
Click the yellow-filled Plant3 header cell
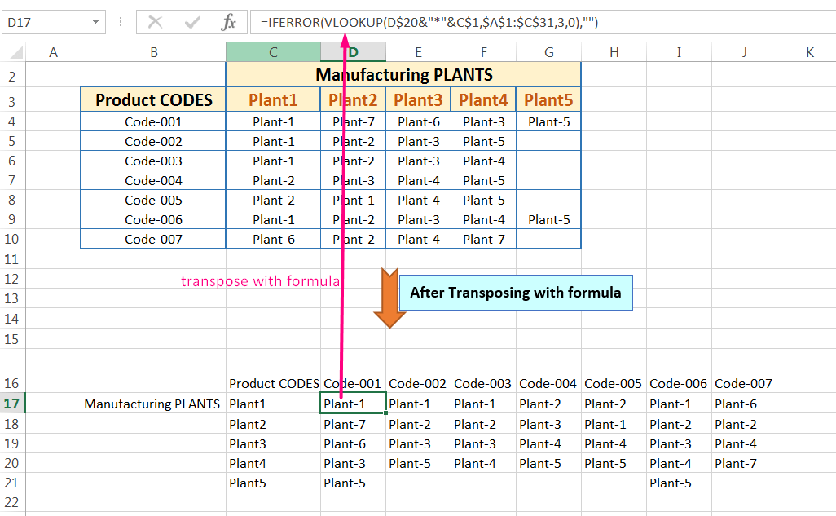pos(418,99)
